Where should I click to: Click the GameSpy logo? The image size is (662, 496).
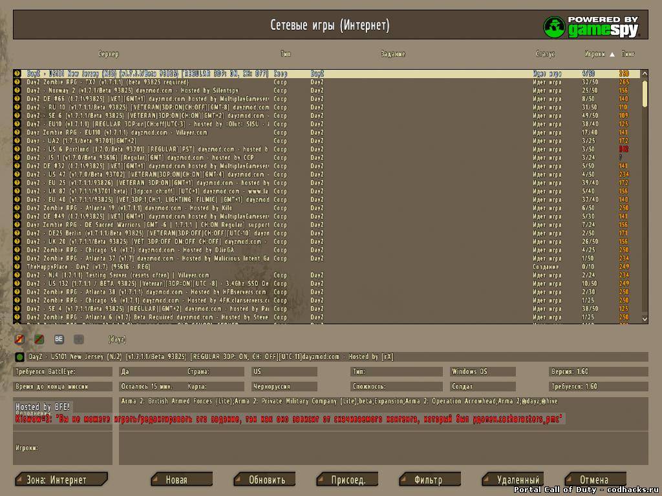591,26
